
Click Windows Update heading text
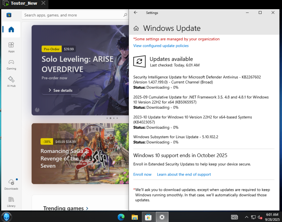[172, 29]
